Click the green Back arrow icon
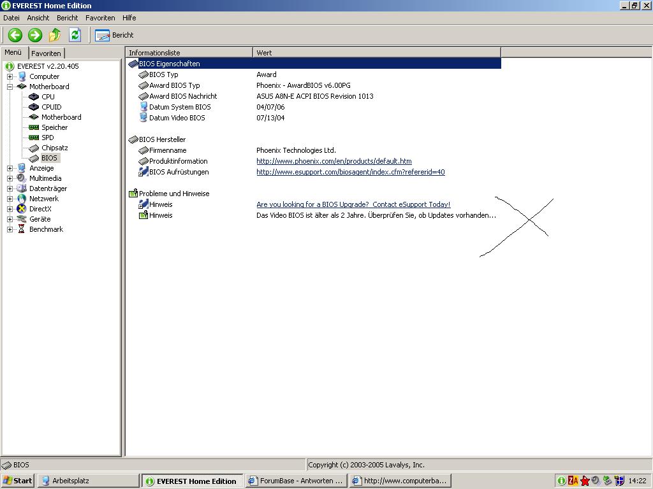 click(15, 35)
